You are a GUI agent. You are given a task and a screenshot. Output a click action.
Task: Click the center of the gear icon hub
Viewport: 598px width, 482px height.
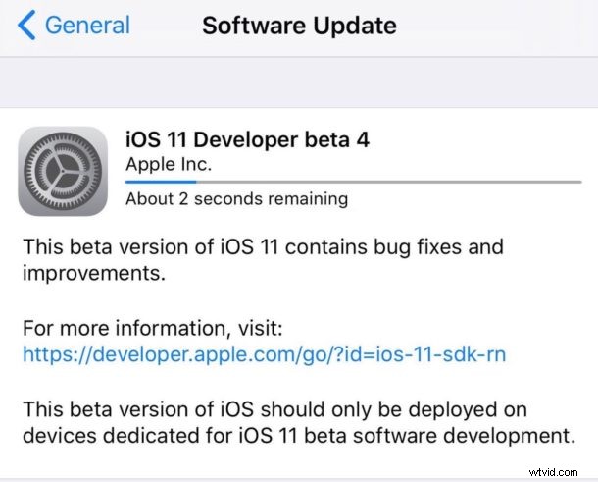pyautogui.click(x=62, y=172)
